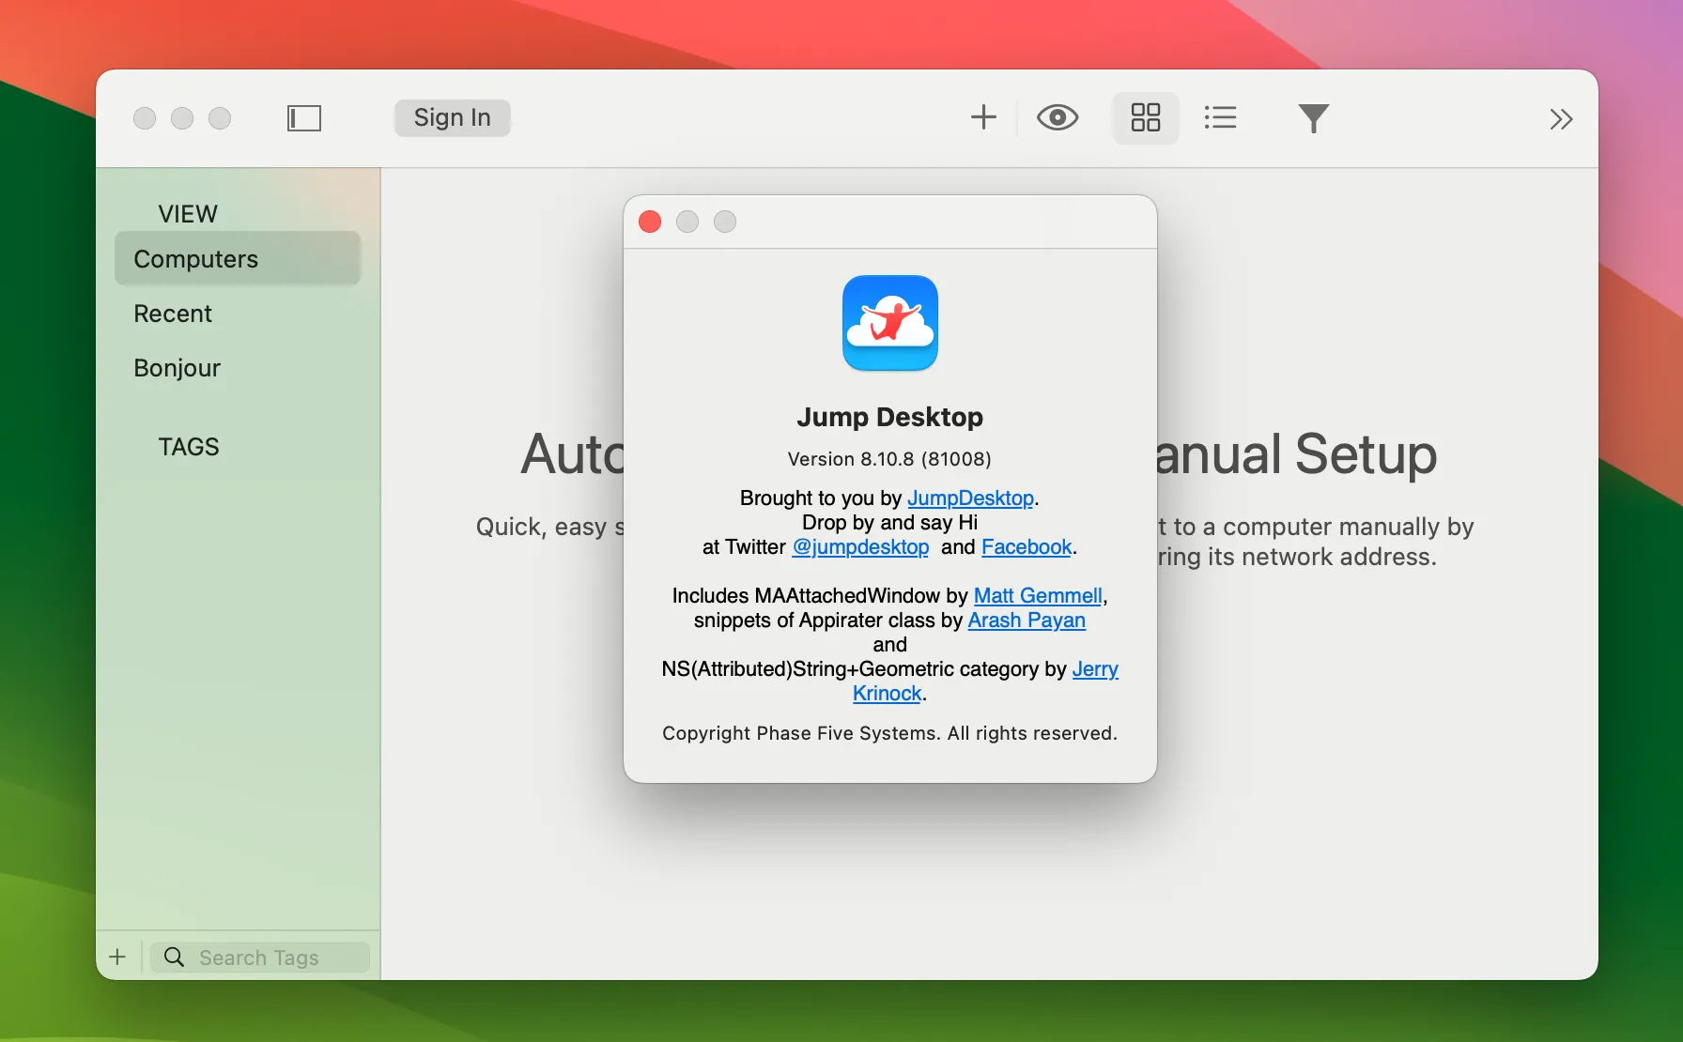Select Computers in the sidebar

pos(238,259)
